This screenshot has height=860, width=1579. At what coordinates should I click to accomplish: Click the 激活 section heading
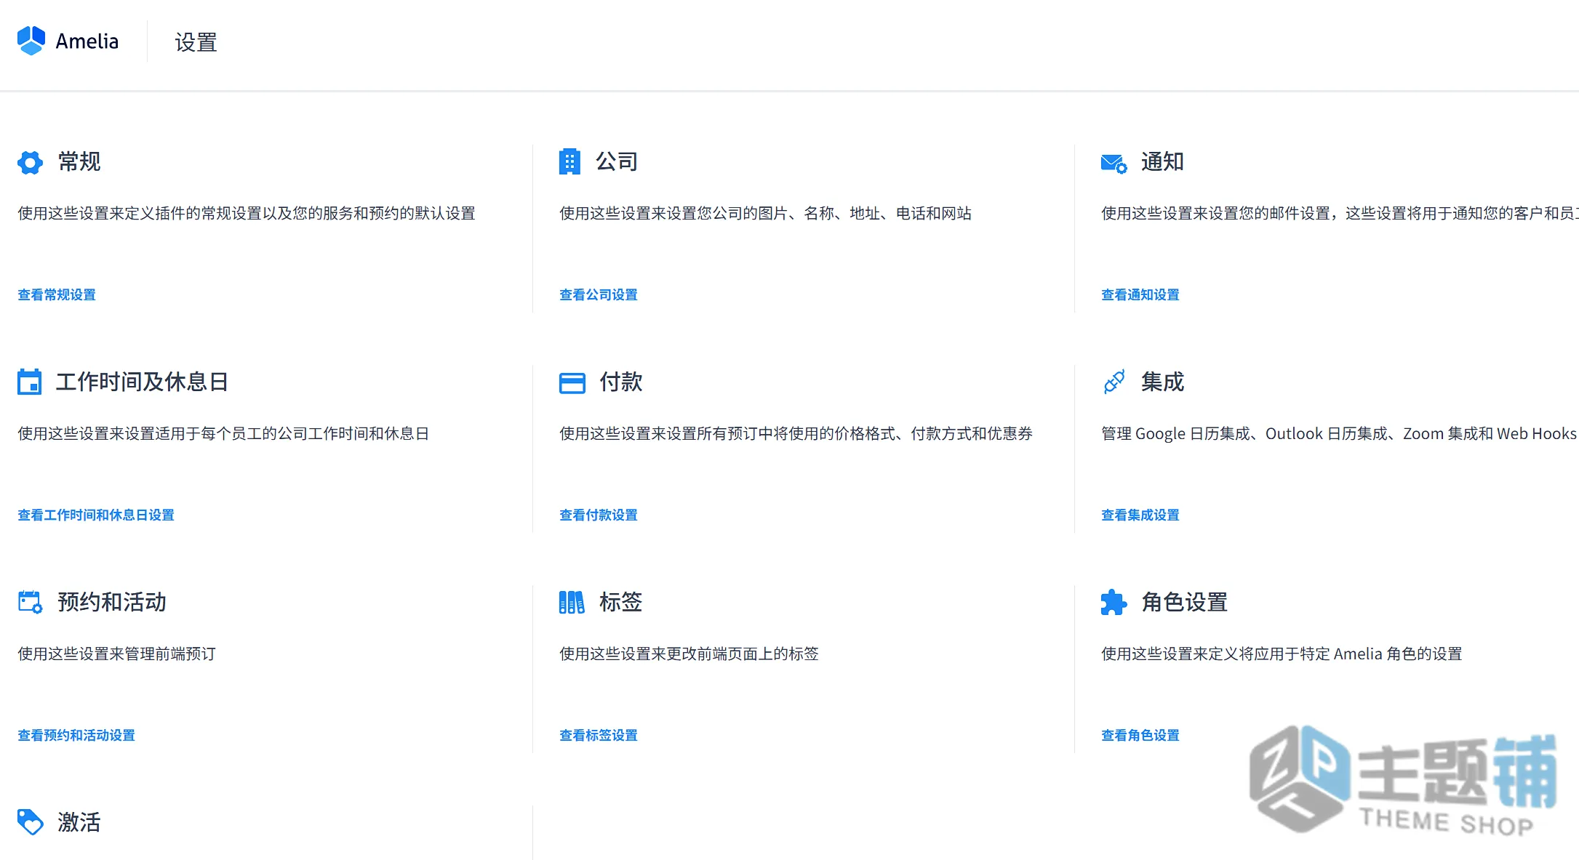(79, 822)
